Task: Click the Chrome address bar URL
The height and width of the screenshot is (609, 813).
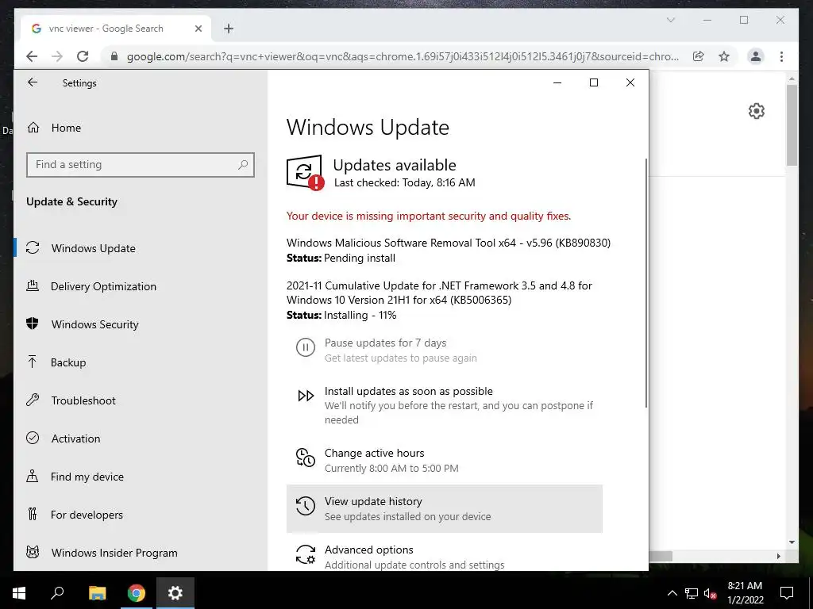Action: pos(403,56)
